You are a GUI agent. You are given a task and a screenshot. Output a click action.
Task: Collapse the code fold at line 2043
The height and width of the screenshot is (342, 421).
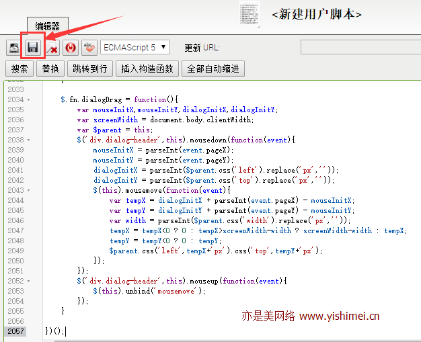coord(28,190)
